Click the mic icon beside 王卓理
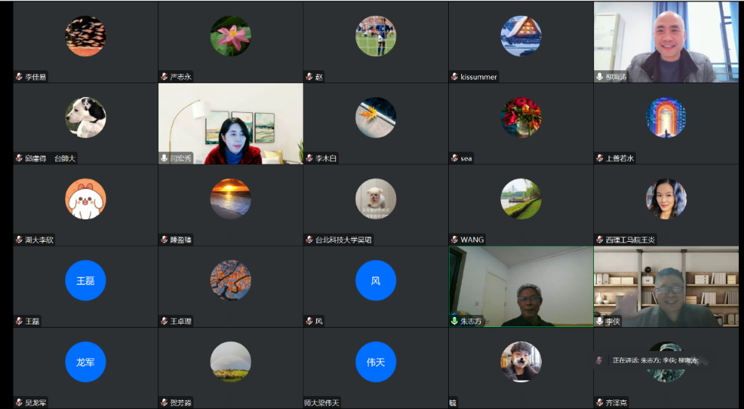Screen dimensions: 744x409 pos(165,321)
